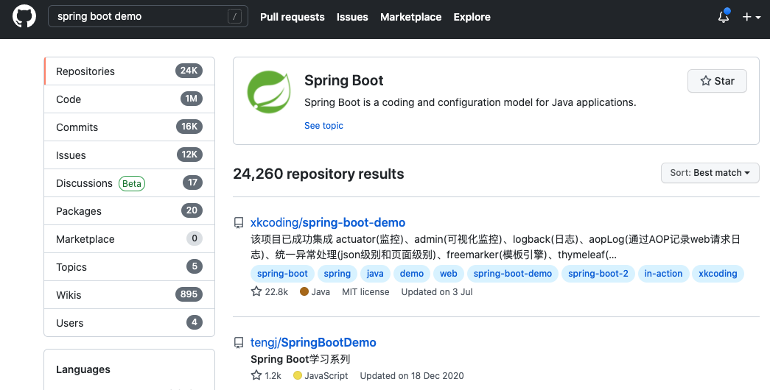Star the Spring Boot topic

coord(717,81)
